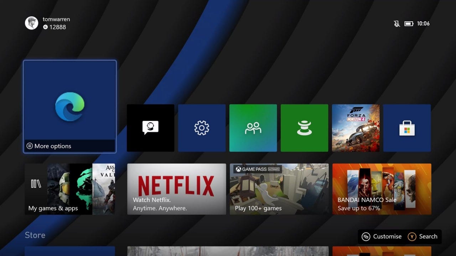
Task: Click "Anytime. Anywhere." text
Action: pyautogui.click(x=160, y=208)
